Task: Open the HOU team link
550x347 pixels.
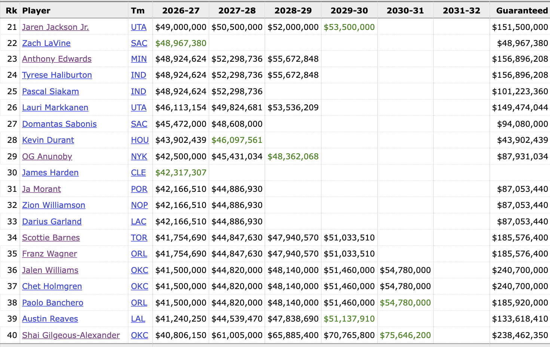Action: coord(140,140)
